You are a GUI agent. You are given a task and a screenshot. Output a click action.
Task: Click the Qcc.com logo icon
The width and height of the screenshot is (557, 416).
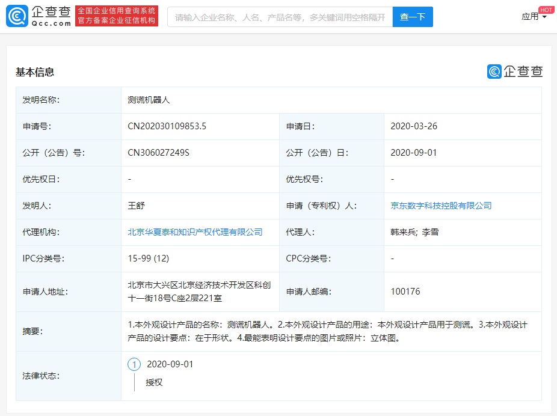17,16
